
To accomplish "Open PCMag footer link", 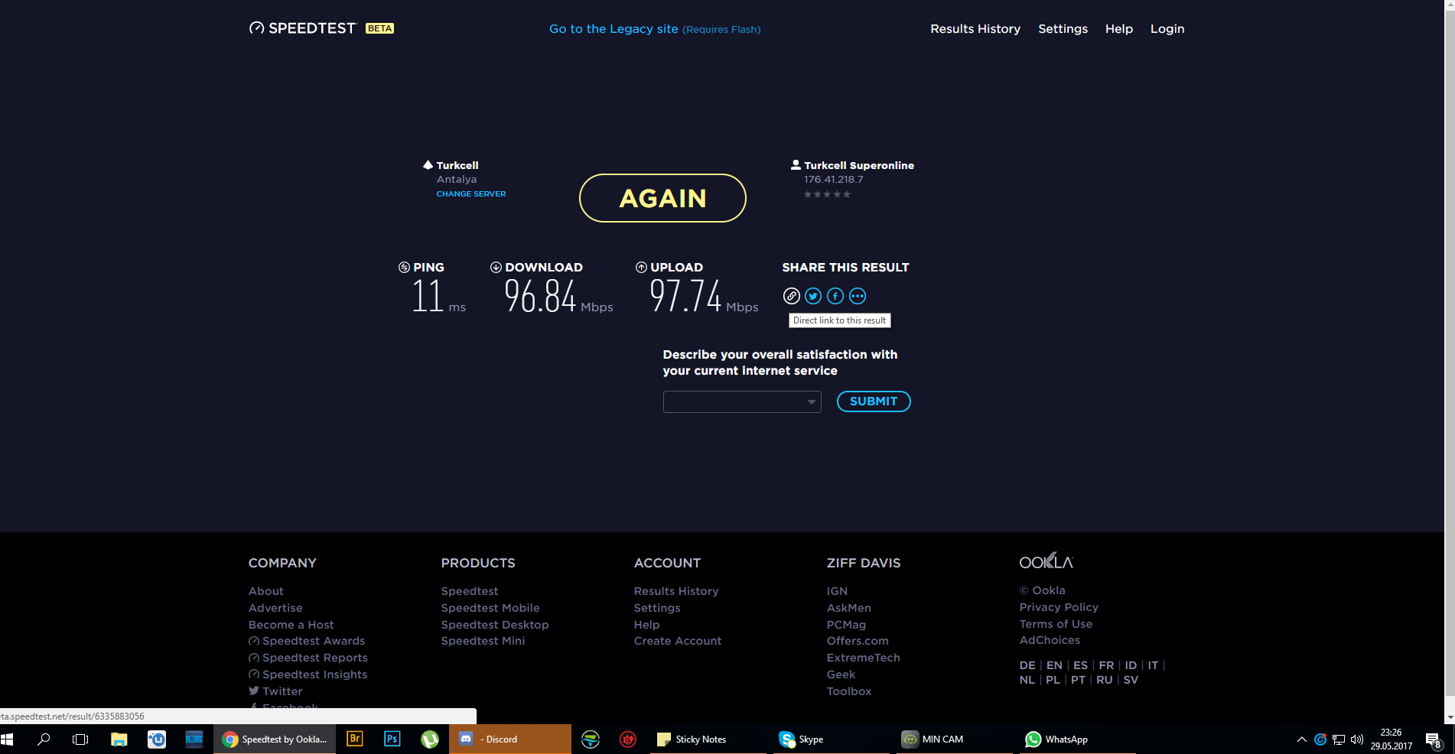I will [x=846, y=625].
